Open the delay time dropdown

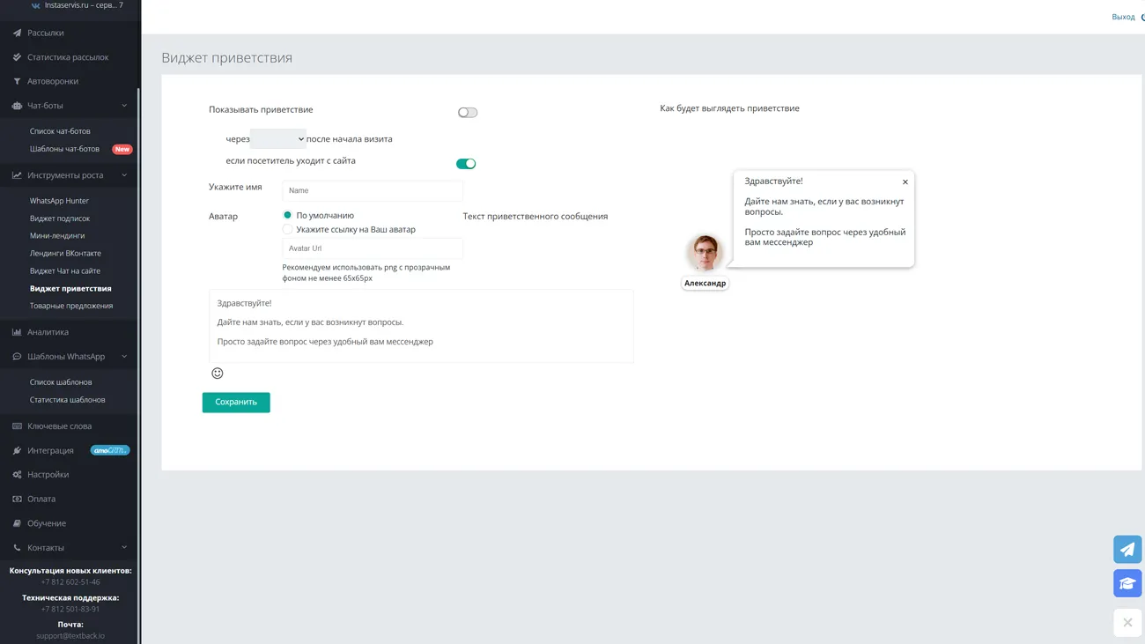[277, 139]
